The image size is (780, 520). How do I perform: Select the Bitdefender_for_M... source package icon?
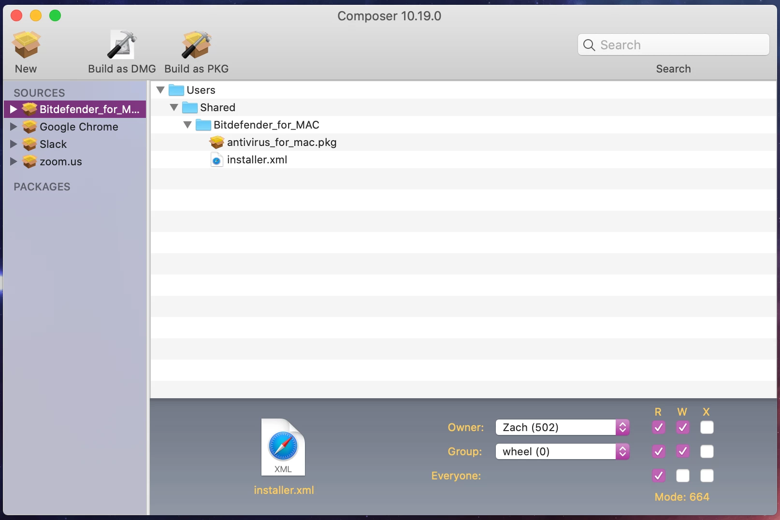point(29,109)
